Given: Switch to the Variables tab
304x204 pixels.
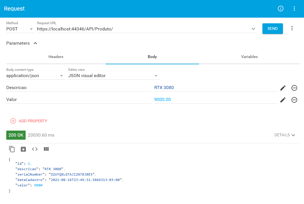Looking at the screenshot, I should pyautogui.click(x=249, y=57).
